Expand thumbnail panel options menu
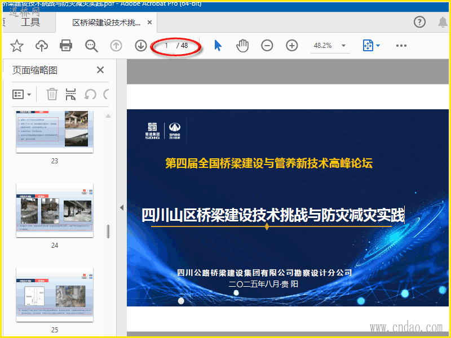 [x=22, y=94]
